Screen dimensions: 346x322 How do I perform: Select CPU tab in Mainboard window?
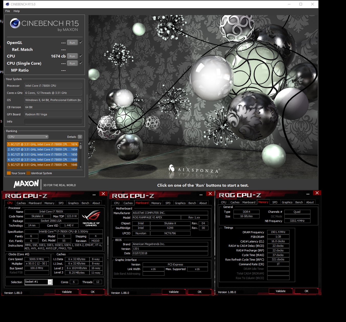[117, 203]
